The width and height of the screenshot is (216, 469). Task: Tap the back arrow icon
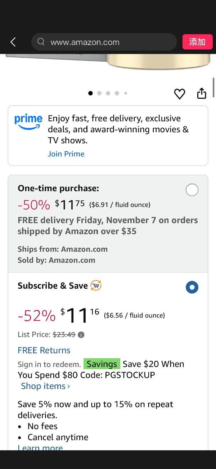[13, 42]
